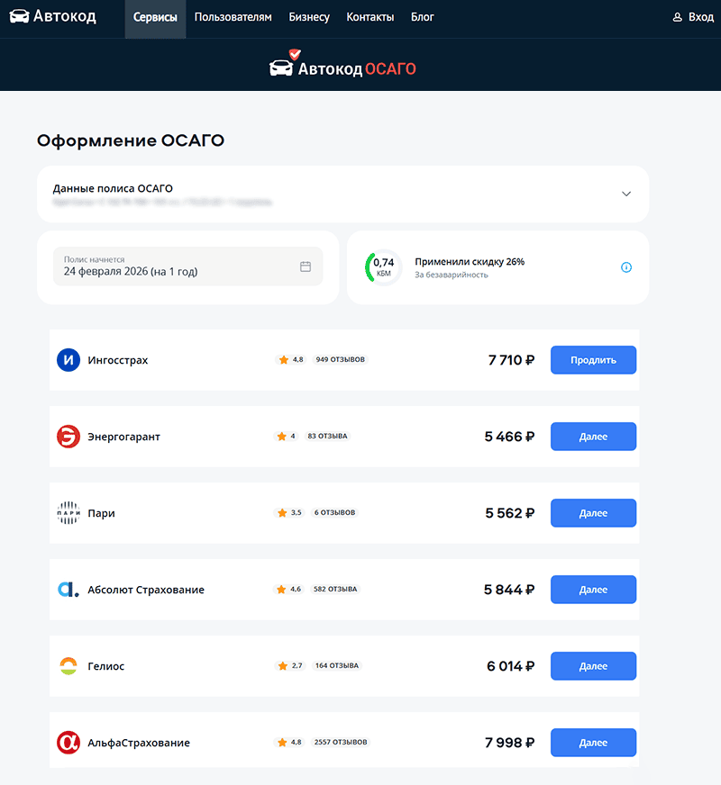
Task: Click the Пари company name
Action: (101, 514)
